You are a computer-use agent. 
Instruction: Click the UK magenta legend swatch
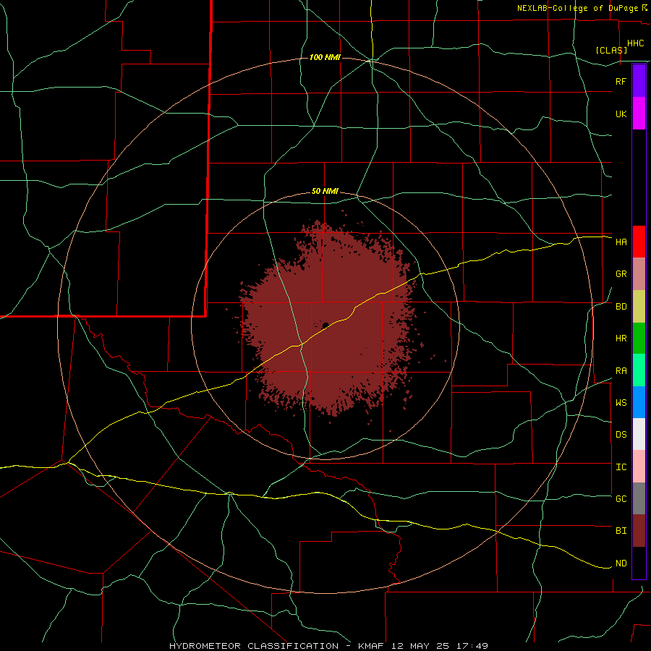point(639,114)
